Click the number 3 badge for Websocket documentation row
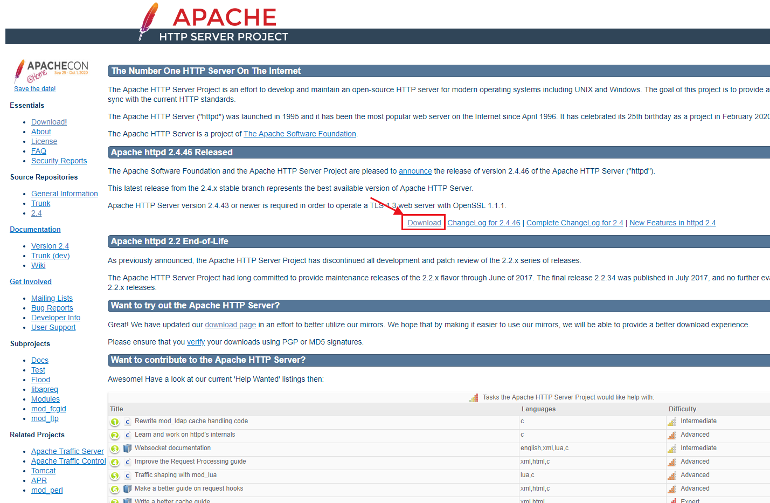 pyautogui.click(x=115, y=449)
